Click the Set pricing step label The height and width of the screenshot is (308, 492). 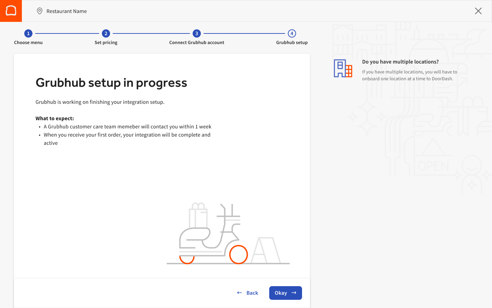pos(106,42)
